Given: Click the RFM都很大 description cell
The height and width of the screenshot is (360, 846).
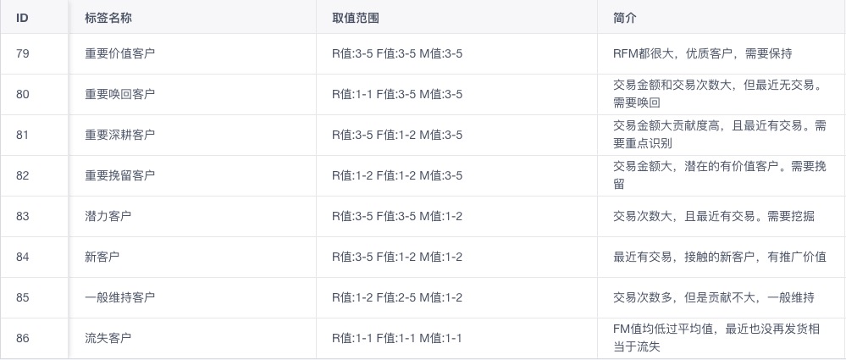Looking at the screenshot, I should [703, 54].
